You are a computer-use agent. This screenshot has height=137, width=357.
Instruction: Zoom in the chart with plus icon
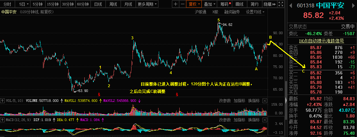(175, 4)
